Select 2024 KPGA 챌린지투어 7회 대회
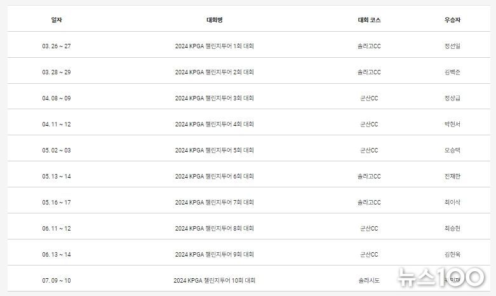 pyautogui.click(x=215, y=203)
